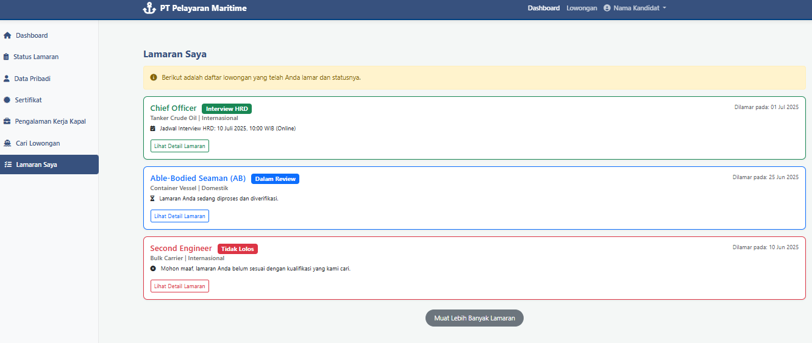Open Able-Bodied Seaman application details
Image resolution: width=812 pixels, height=343 pixels.
click(180, 216)
